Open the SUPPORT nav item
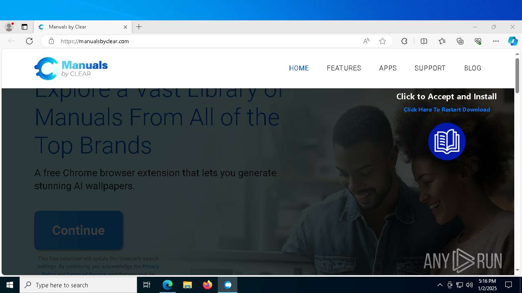The height and width of the screenshot is (293, 522). [430, 68]
